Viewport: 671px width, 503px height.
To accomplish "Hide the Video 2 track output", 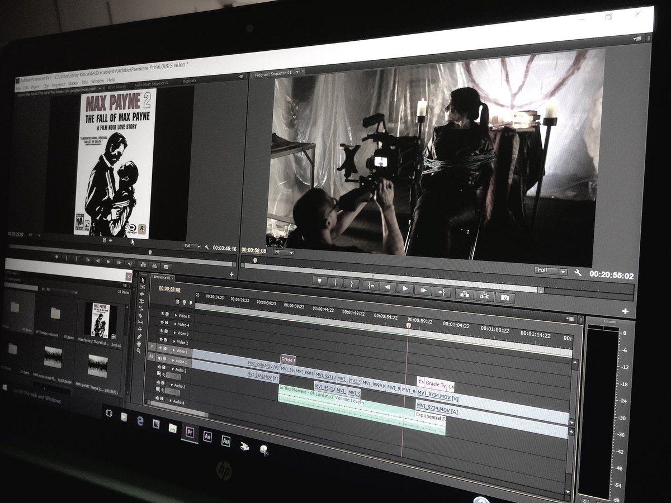I will pos(161,339).
